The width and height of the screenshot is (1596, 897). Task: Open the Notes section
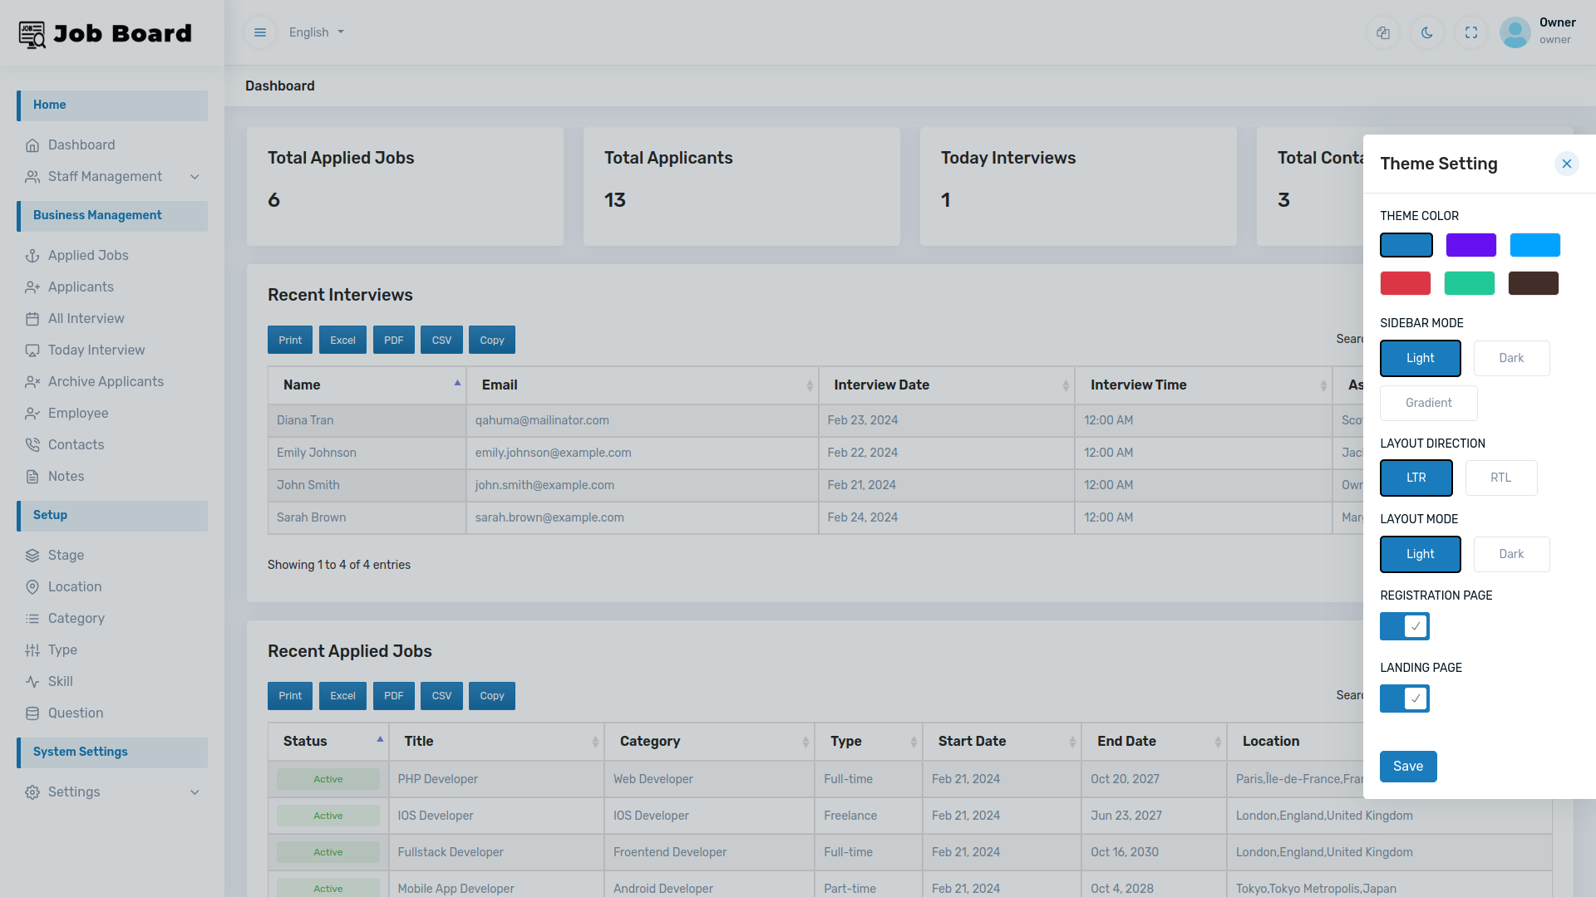point(66,476)
